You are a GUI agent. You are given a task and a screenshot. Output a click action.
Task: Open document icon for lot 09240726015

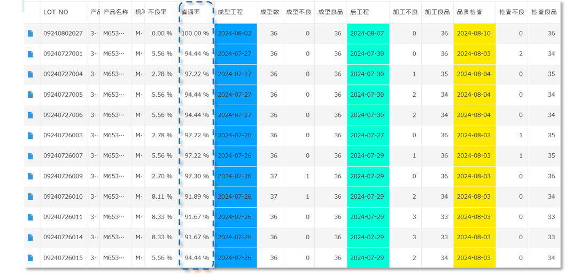point(30,258)
